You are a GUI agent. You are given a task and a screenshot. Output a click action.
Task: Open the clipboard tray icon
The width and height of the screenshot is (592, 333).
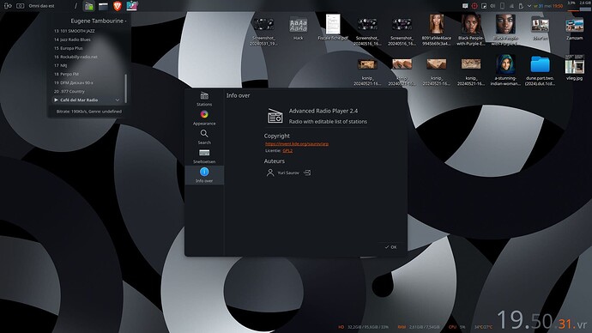[x=521, y=6]
